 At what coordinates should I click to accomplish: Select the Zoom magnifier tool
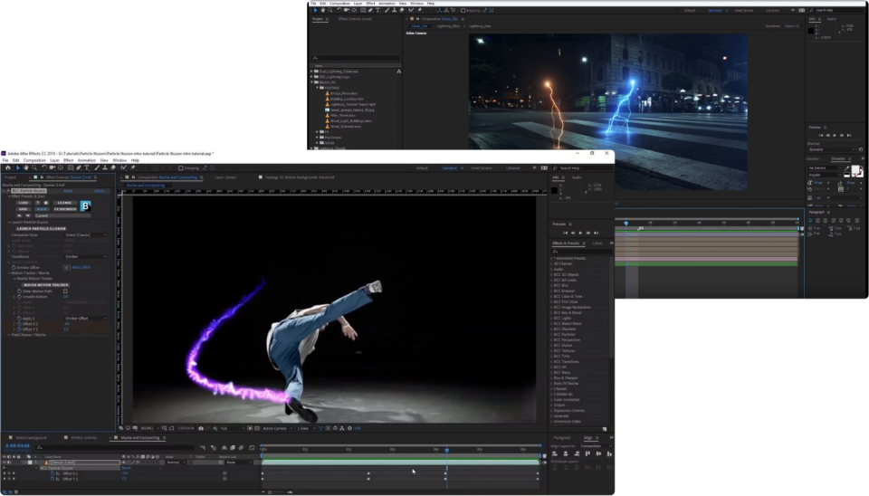click(x=34, y=167)
